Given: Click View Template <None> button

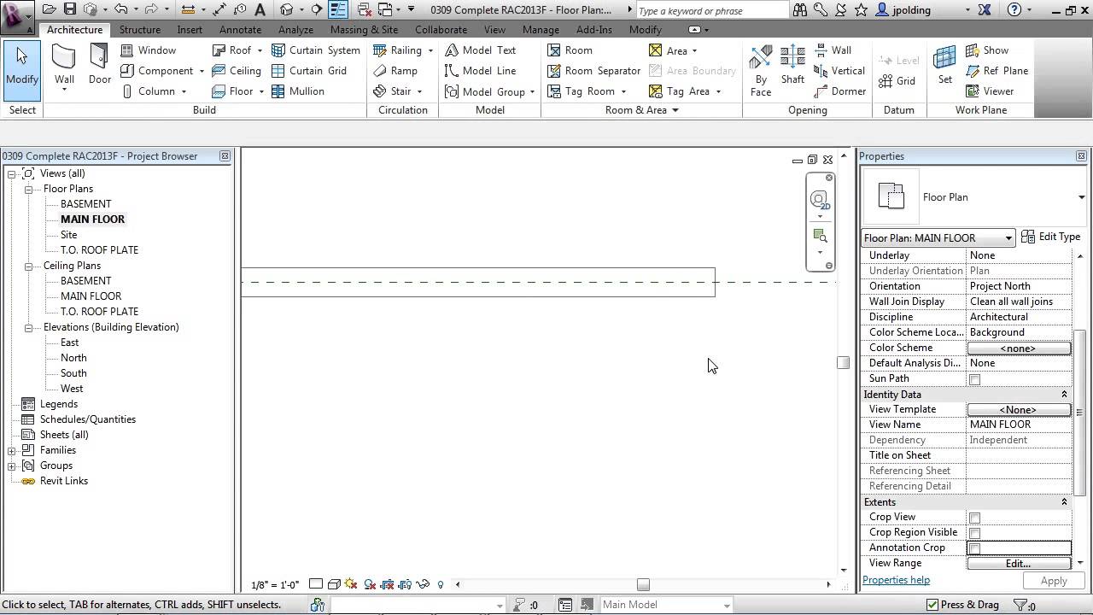Looking at the screenshot, I should point(1019,410).
